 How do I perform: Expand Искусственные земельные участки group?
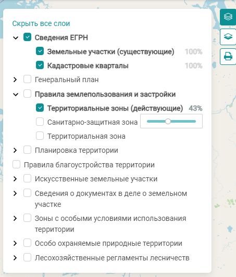[x=15, y=179]
